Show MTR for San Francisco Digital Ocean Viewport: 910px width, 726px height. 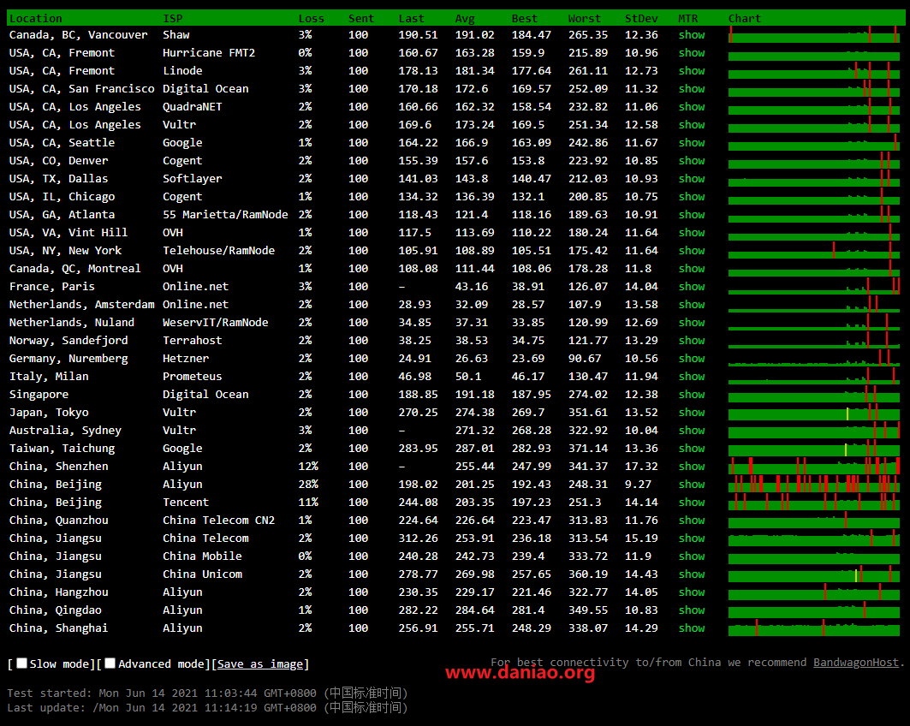(692, 89)
